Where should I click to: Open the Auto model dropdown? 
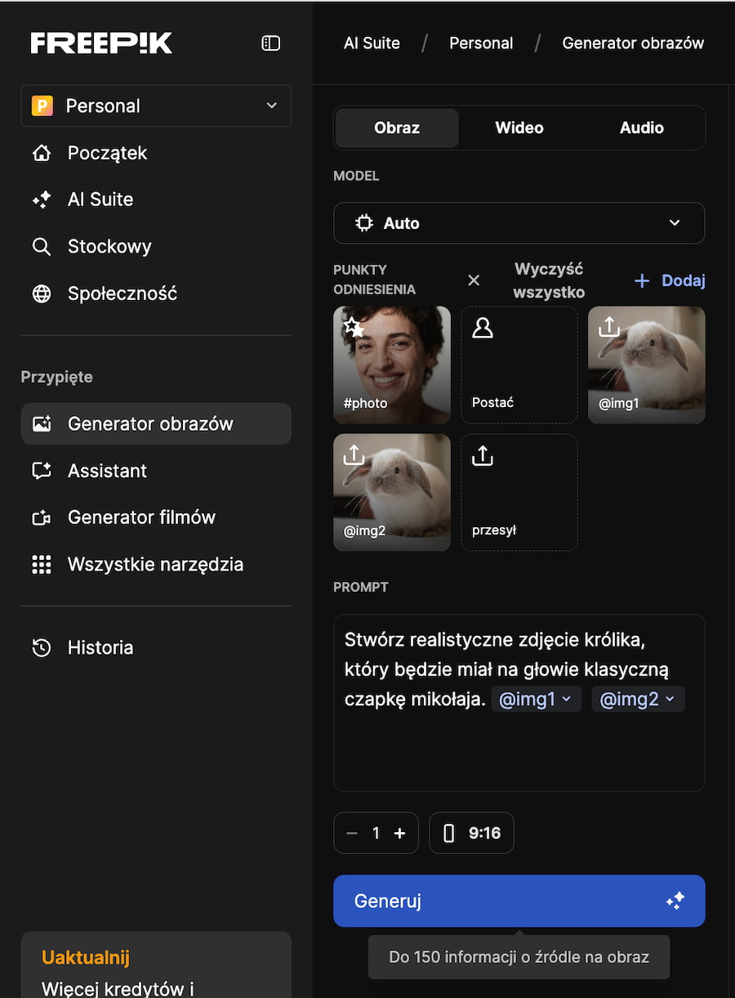(x=519, y=222)
